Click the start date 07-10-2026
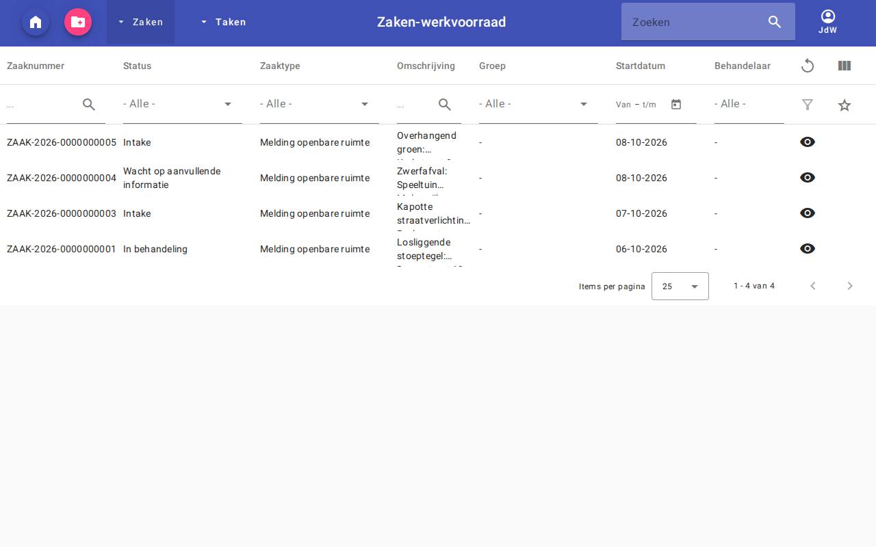Screen dimensions: 876x547 coord(641,213)
